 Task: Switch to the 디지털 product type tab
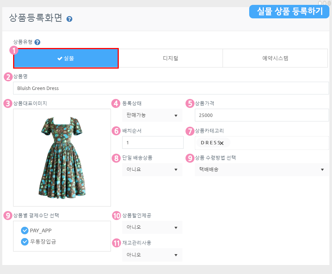tap(170, 58)
